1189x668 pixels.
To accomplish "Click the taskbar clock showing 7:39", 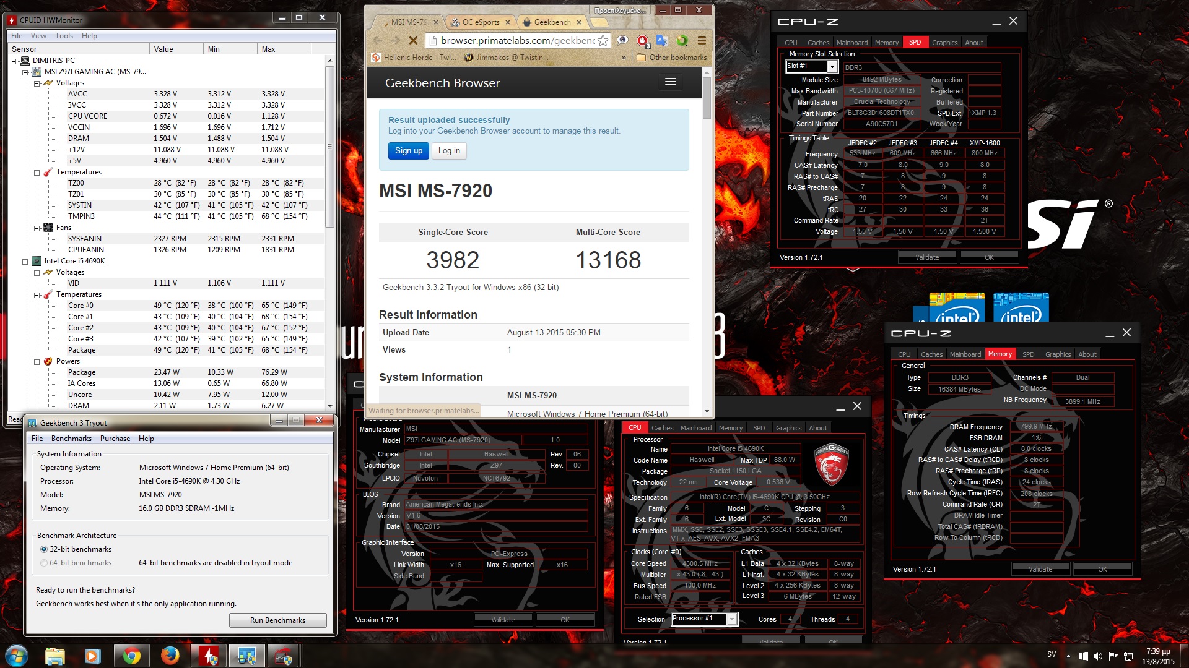I will [x=1158, y=656].
